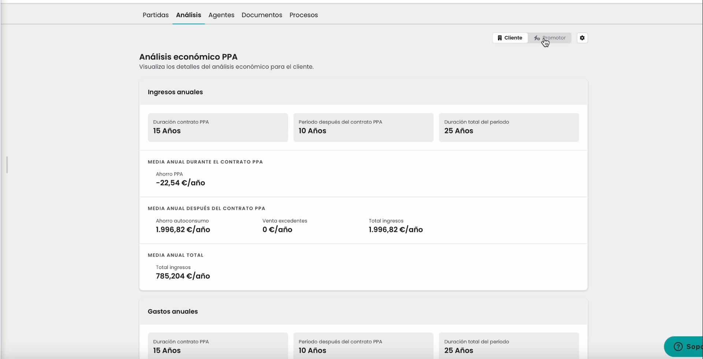
Task: Switch to Promotor view
Action: (550, 38)
